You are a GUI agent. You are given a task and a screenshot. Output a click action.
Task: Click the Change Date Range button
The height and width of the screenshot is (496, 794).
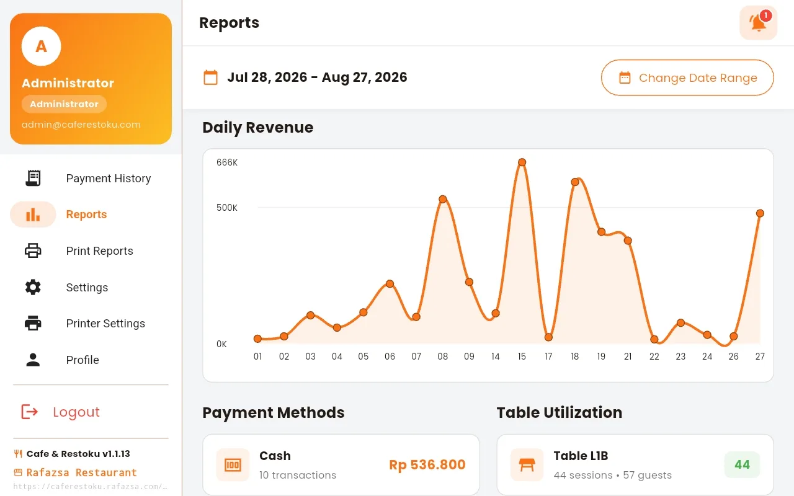coord(687,77)
